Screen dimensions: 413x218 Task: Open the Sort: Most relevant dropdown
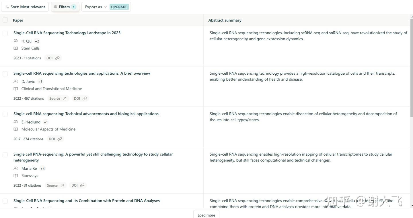click(x=25, y=7)
